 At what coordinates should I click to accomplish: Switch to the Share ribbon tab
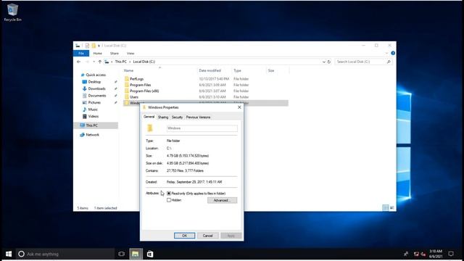coord(115,53)
